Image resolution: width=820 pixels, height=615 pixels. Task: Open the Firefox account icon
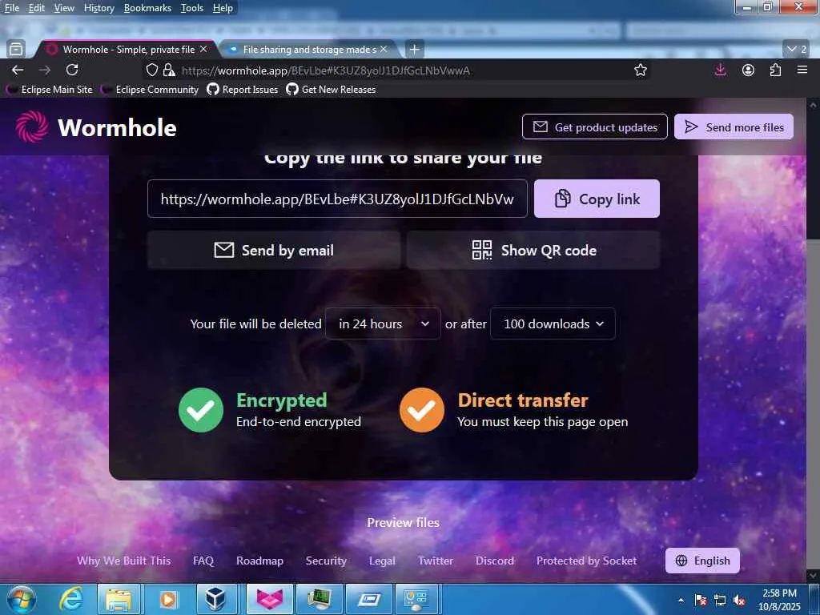(749, 70)
